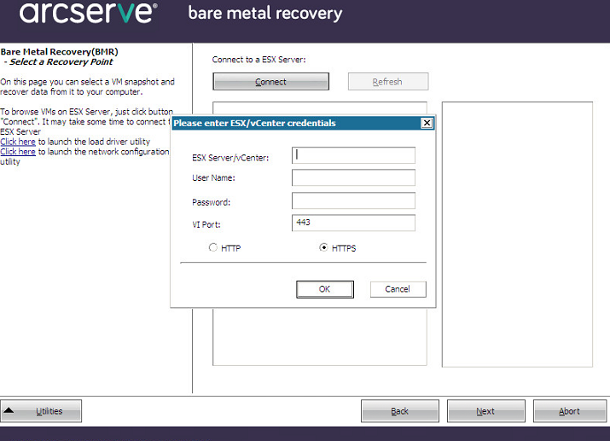This screenshot has width=610, height=441.
Task: Cancel the credentials dialog
Action: coord(398,289)
